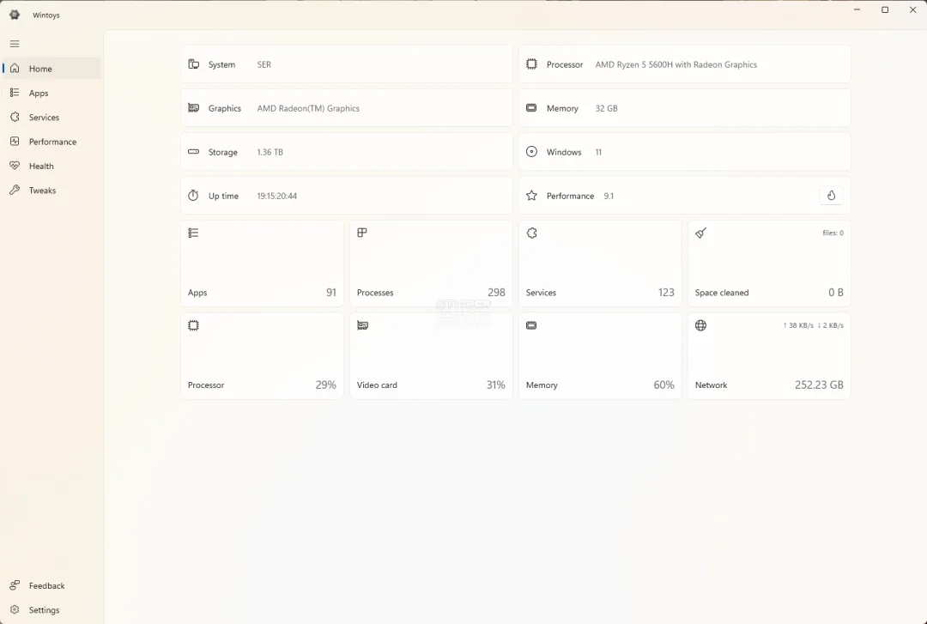Click the 60% memory usage value
927x624 pixels.
[x=663, y=385]
